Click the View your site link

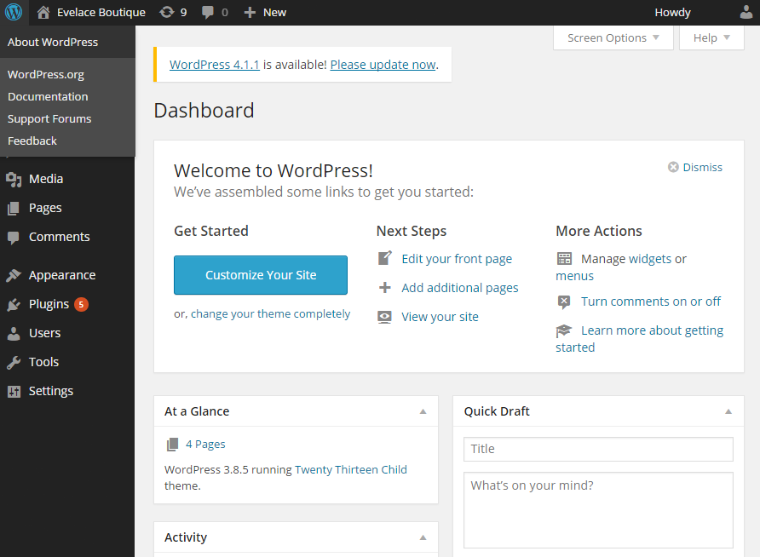440,317
